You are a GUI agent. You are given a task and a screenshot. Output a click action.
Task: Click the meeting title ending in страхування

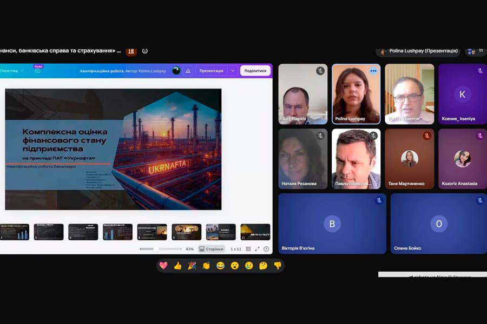click(60, 51)
